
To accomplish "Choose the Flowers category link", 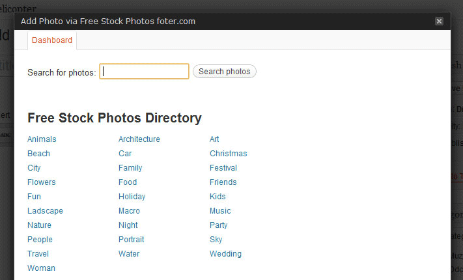I will pyautogui.click(x=41, y=182).
